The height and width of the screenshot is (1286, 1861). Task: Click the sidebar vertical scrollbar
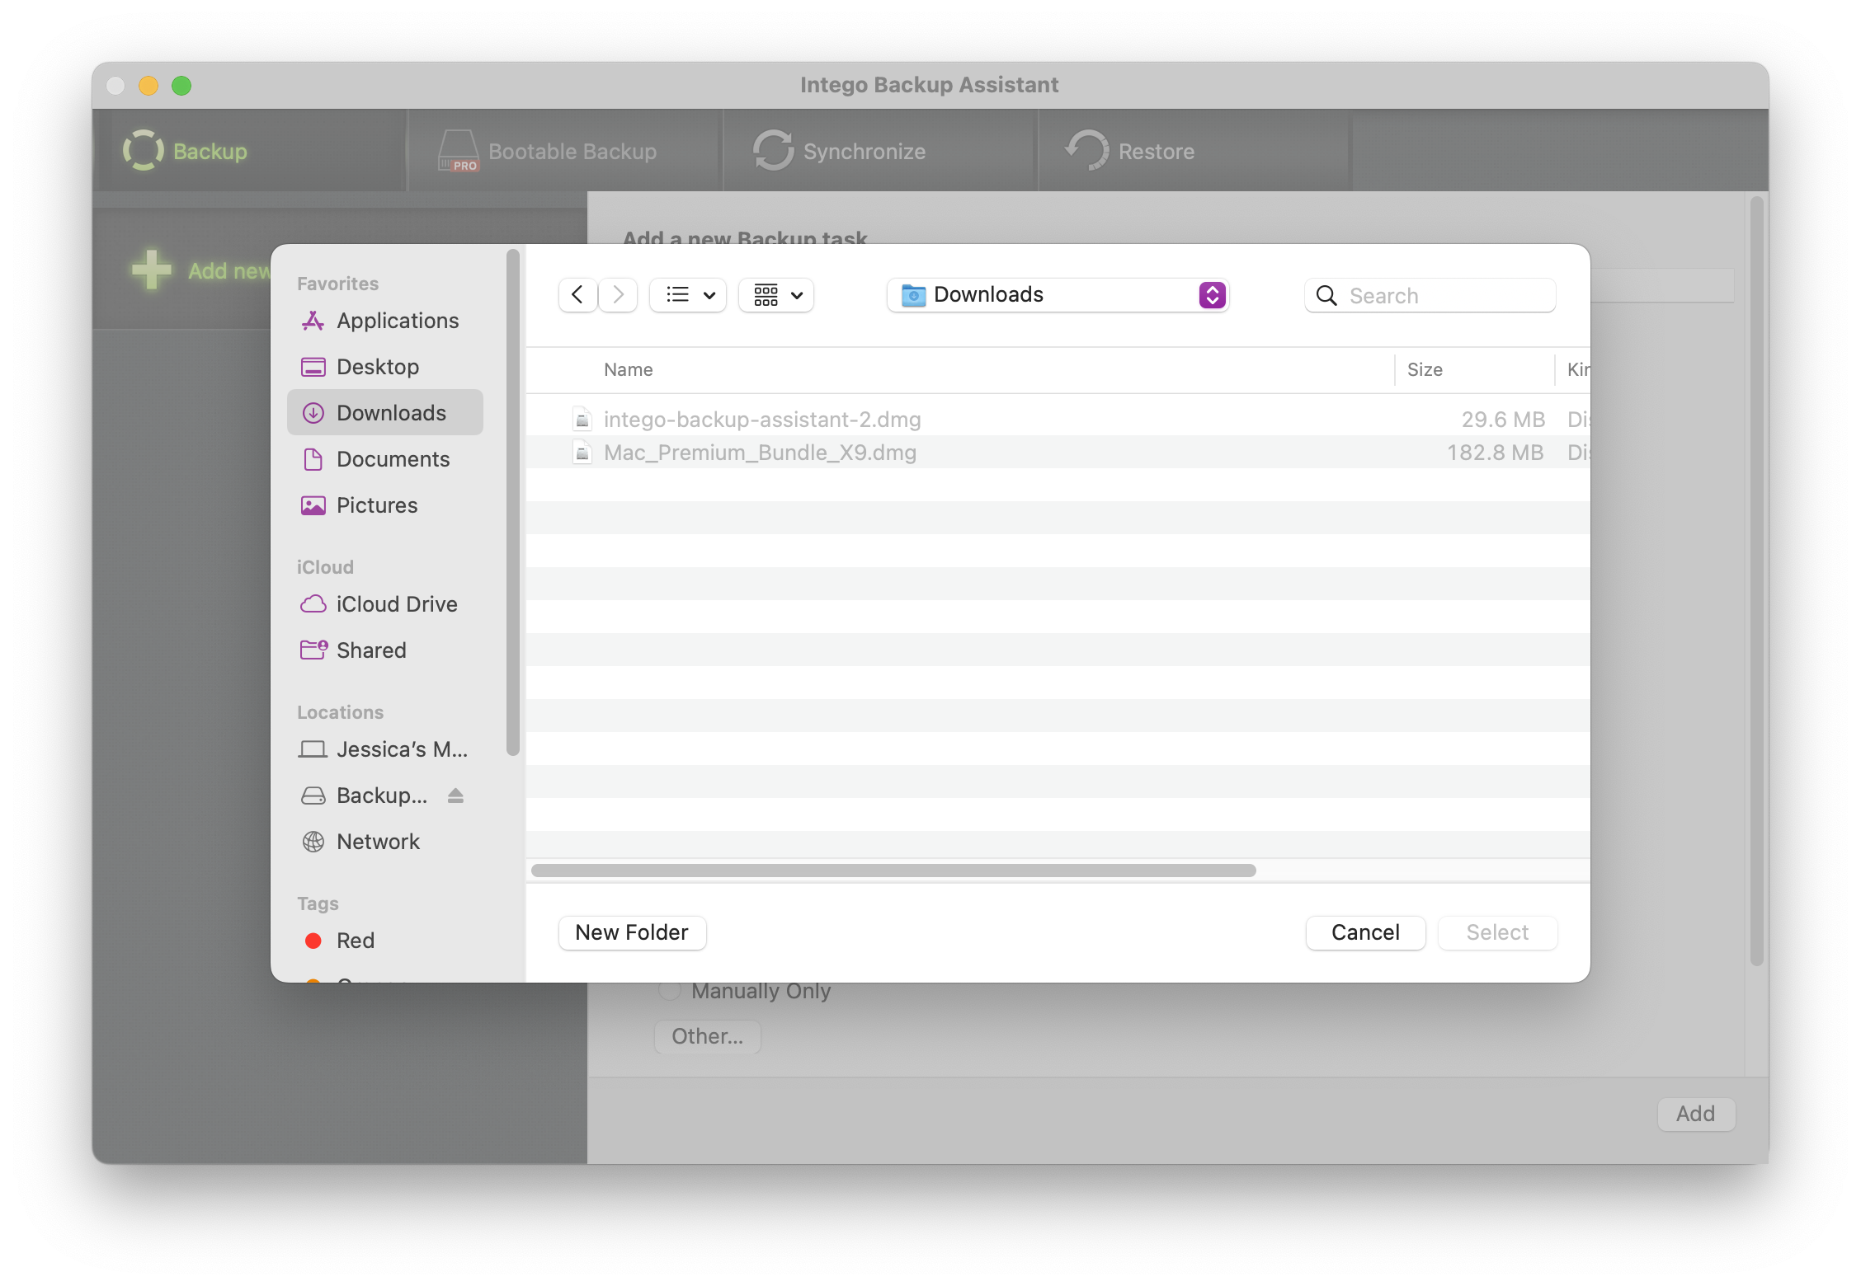(513, 503)
